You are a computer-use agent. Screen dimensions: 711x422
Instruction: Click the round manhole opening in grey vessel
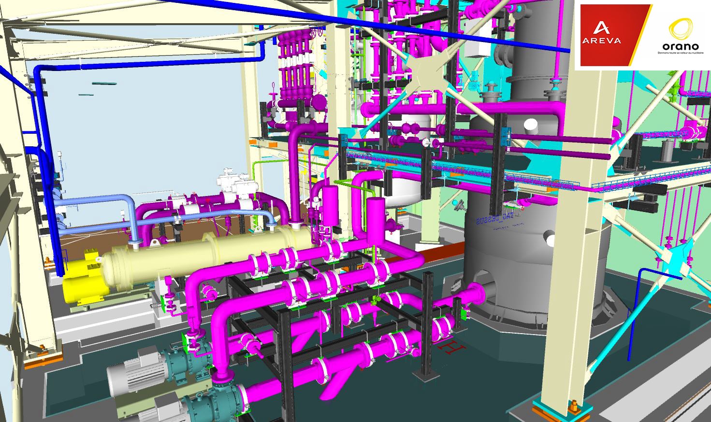[x=549, y=239]
